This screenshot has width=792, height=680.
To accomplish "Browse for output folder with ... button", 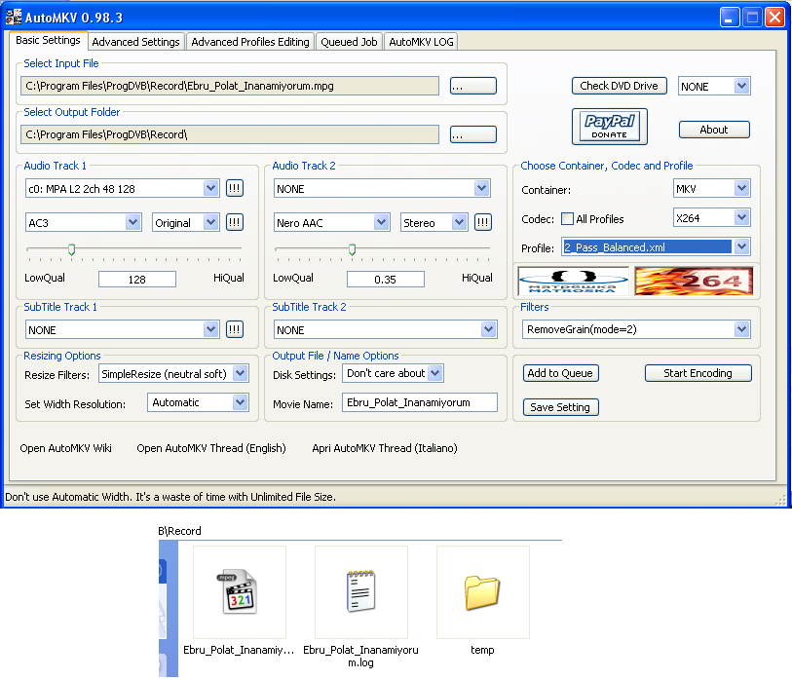I will coord(473,134).
